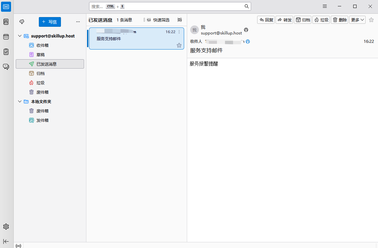Click the 服务支持邮件 subject in the message header

(206, 51)
